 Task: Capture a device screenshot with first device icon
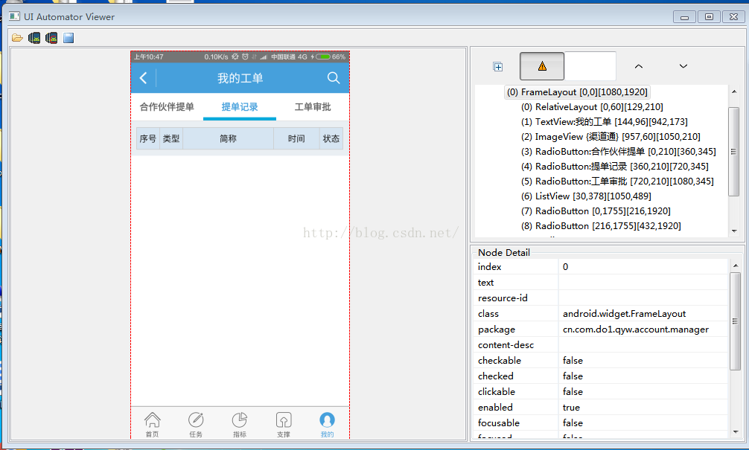[34, 38]
